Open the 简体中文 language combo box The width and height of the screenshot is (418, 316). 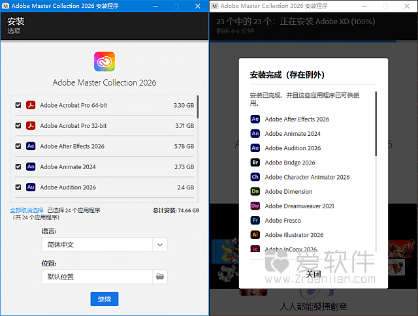pos(104,245)
